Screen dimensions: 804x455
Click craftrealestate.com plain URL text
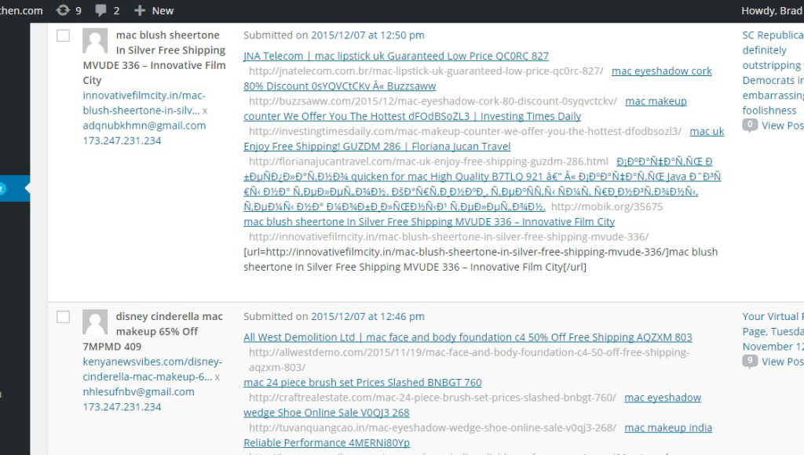click(x=433, y=398)
